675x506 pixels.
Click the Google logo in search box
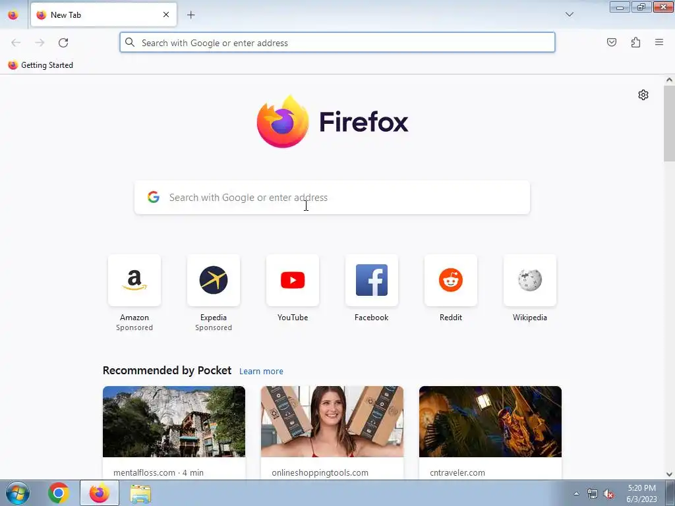point(154,197)
